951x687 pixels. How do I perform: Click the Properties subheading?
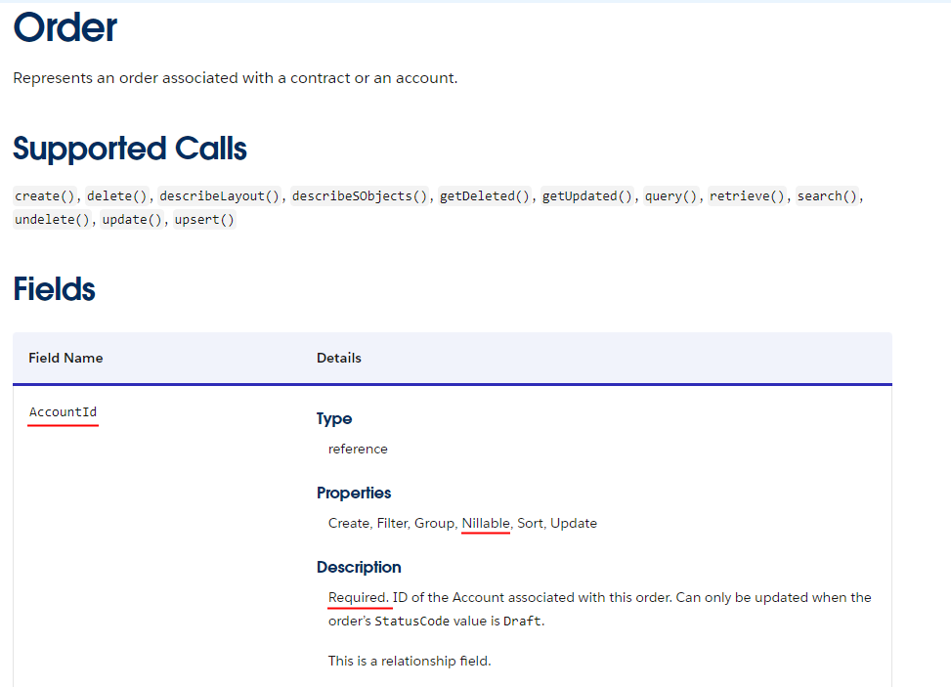[354, 493]
